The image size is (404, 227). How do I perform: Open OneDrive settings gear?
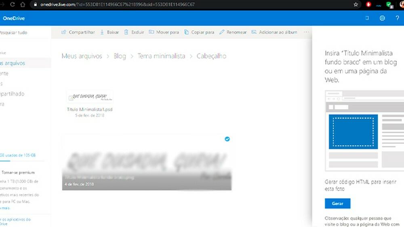point(382,18)
